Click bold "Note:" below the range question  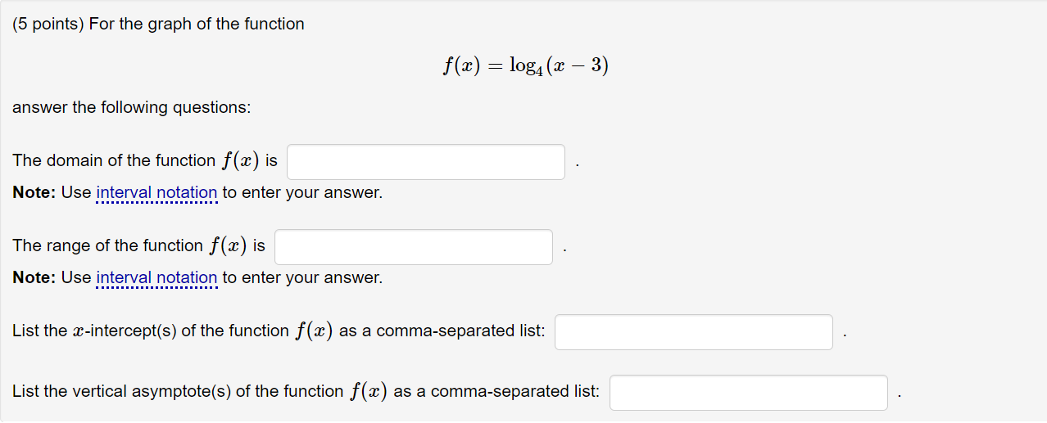coord(34,278)
